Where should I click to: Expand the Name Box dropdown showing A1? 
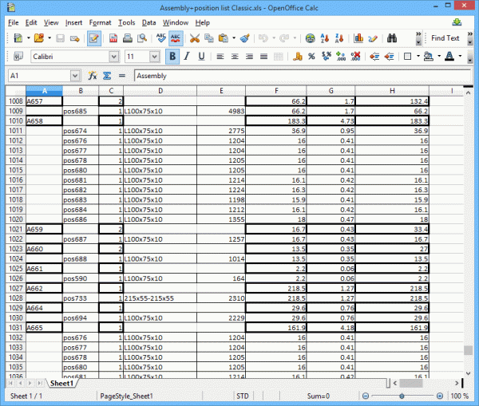click(x=76, y=76)
